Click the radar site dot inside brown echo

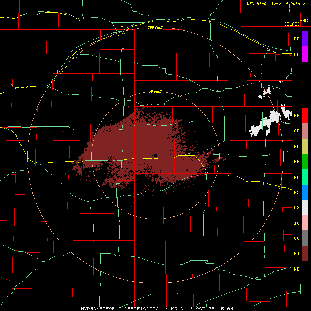tap(156, 155)
